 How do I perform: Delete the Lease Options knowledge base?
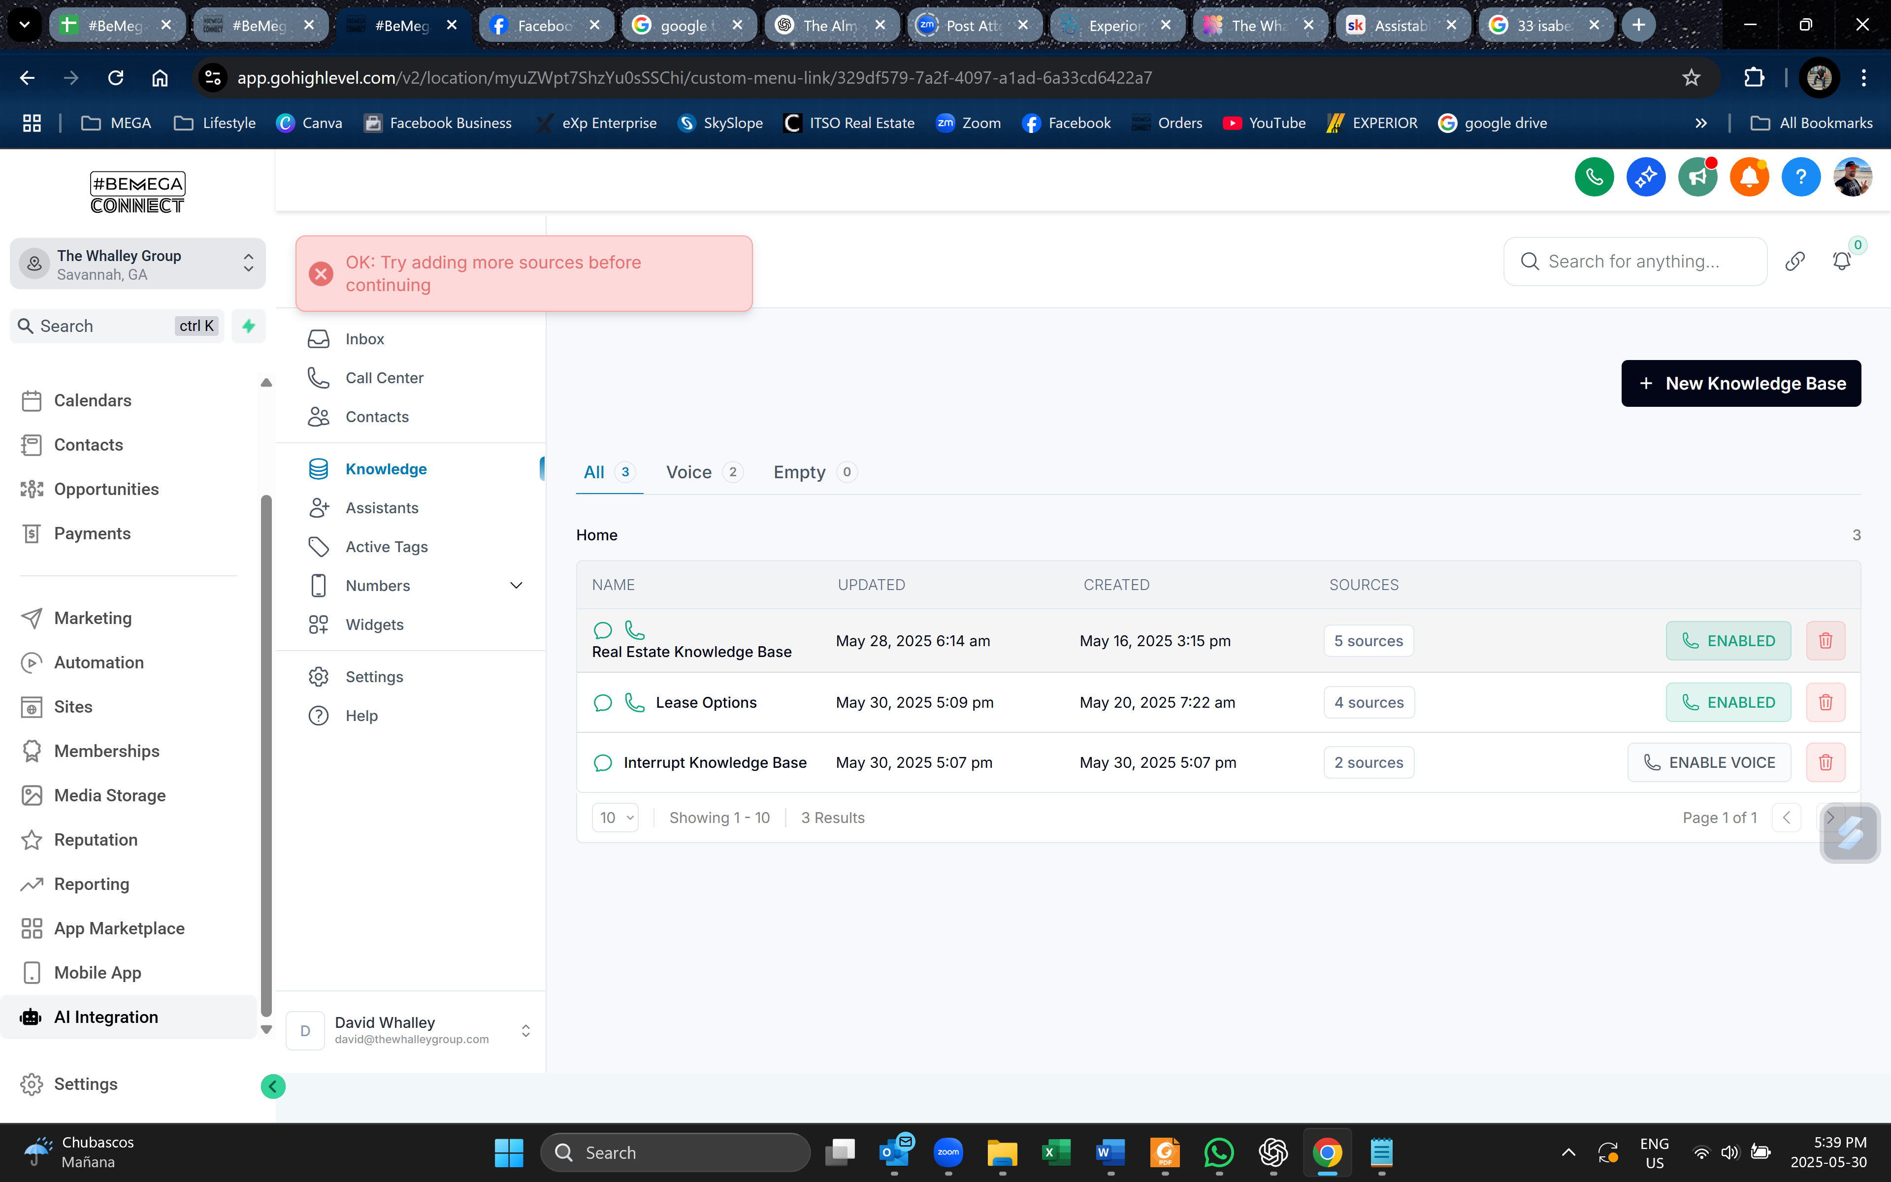point(1826,702)
